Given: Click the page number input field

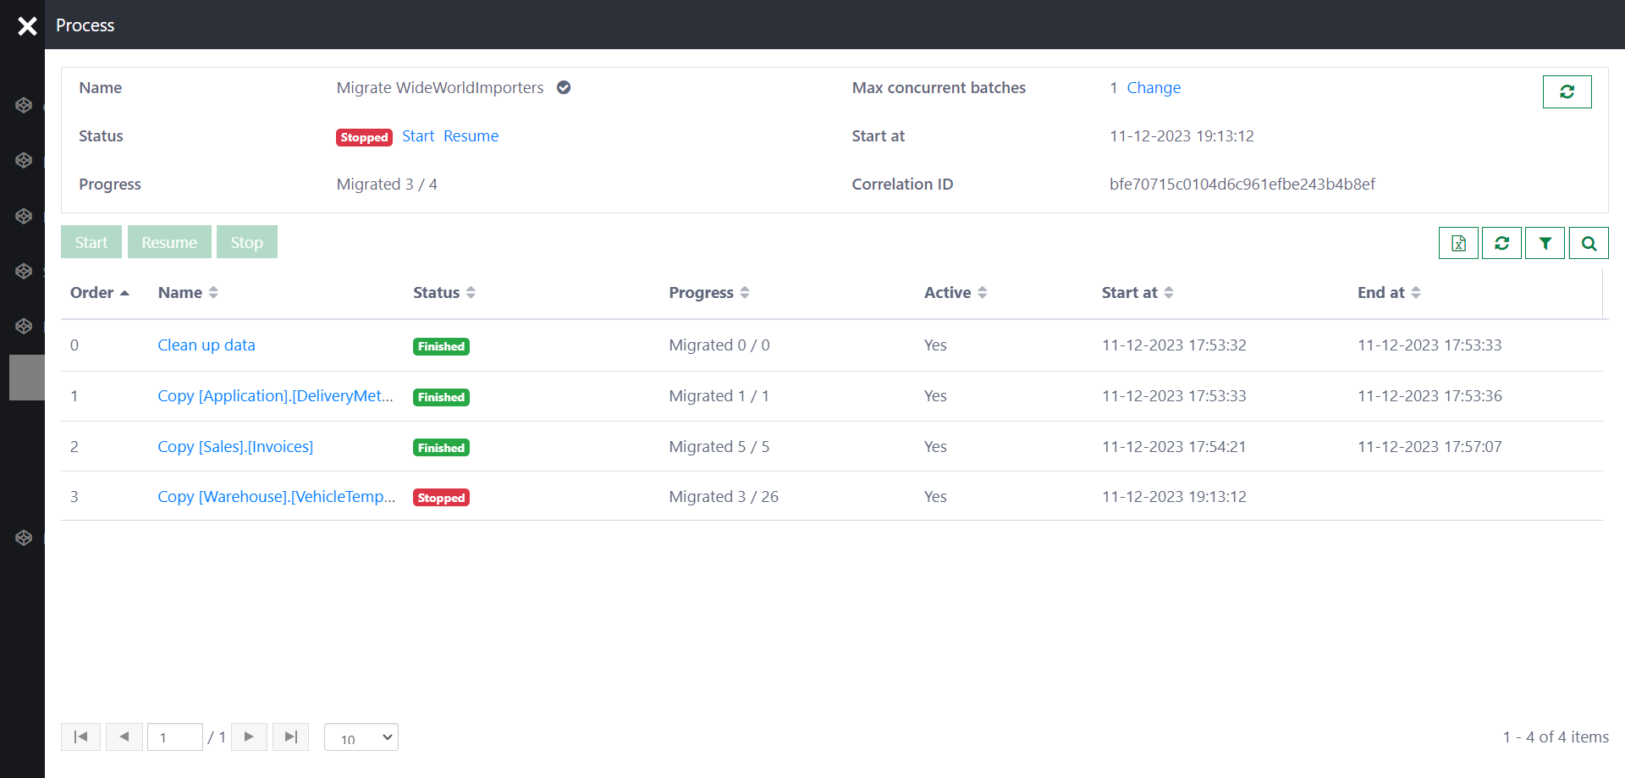Looking at the screenshot, I should [175, 737].
